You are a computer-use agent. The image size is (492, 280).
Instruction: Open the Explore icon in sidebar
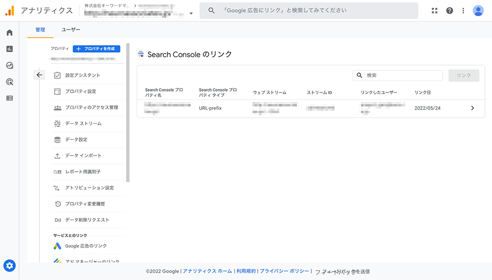9,65
